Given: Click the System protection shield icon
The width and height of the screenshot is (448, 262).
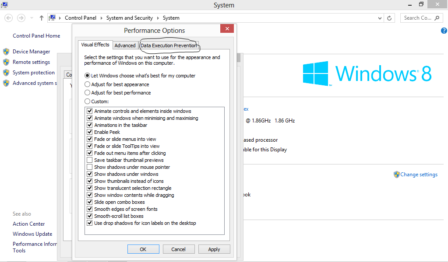Looking at the screenshot, I should coord(6,73).
